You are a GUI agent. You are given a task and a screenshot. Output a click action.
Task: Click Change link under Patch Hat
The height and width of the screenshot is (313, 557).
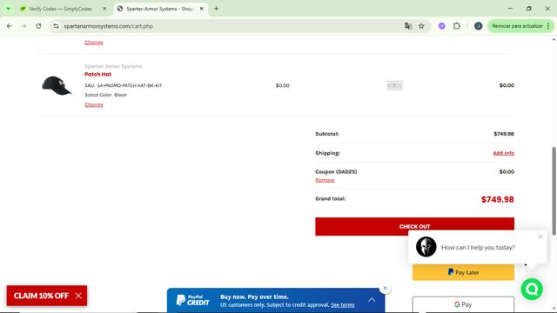point(94,104)
